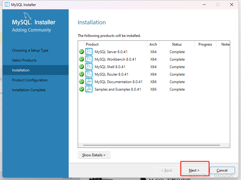This screenshot has height=180, width=241.
Task: Close the MySQL Installer window
Action: (x=232, y=4)
